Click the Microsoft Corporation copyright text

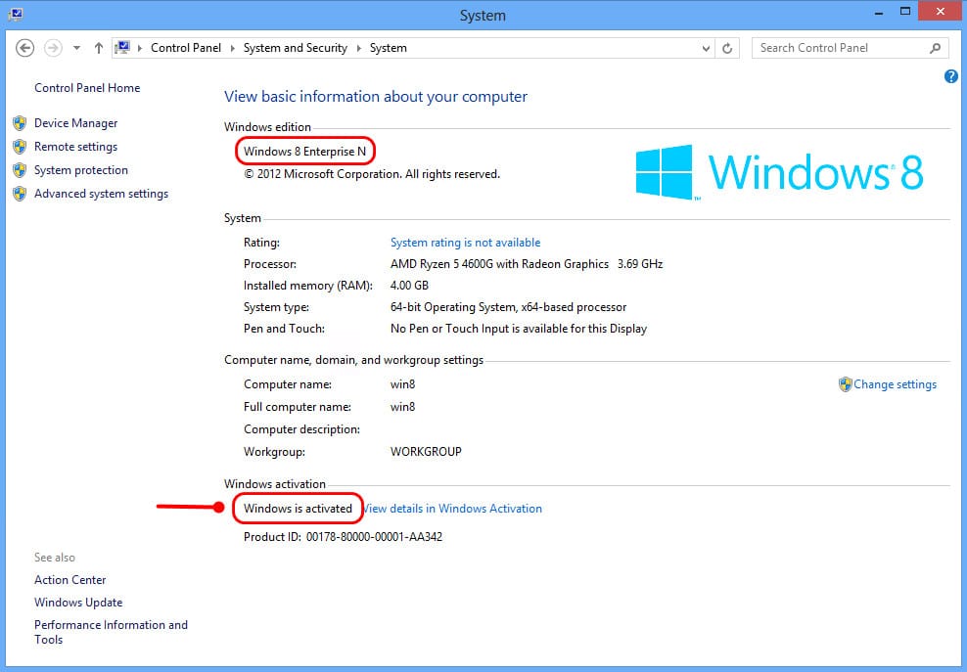point(372,174)
